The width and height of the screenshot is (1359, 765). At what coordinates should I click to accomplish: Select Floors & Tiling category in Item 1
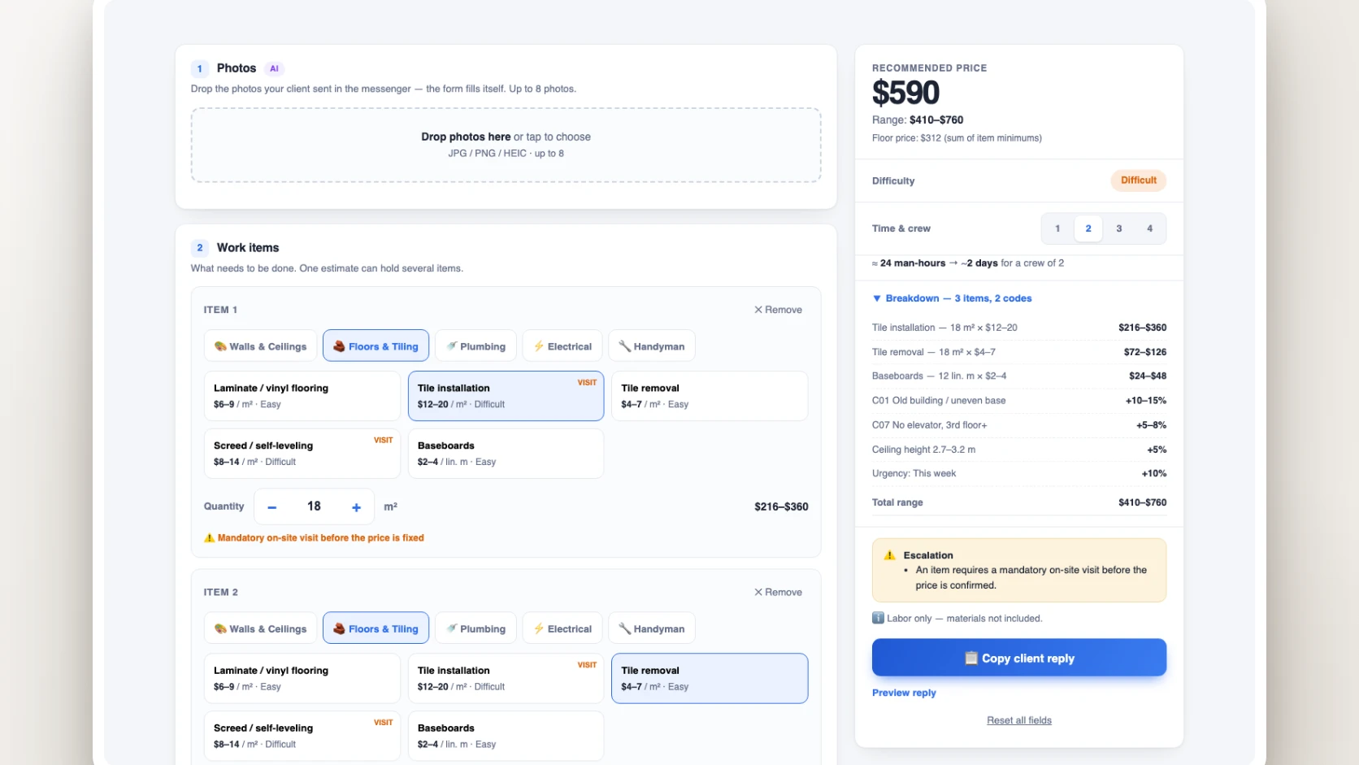coord(376,346)
